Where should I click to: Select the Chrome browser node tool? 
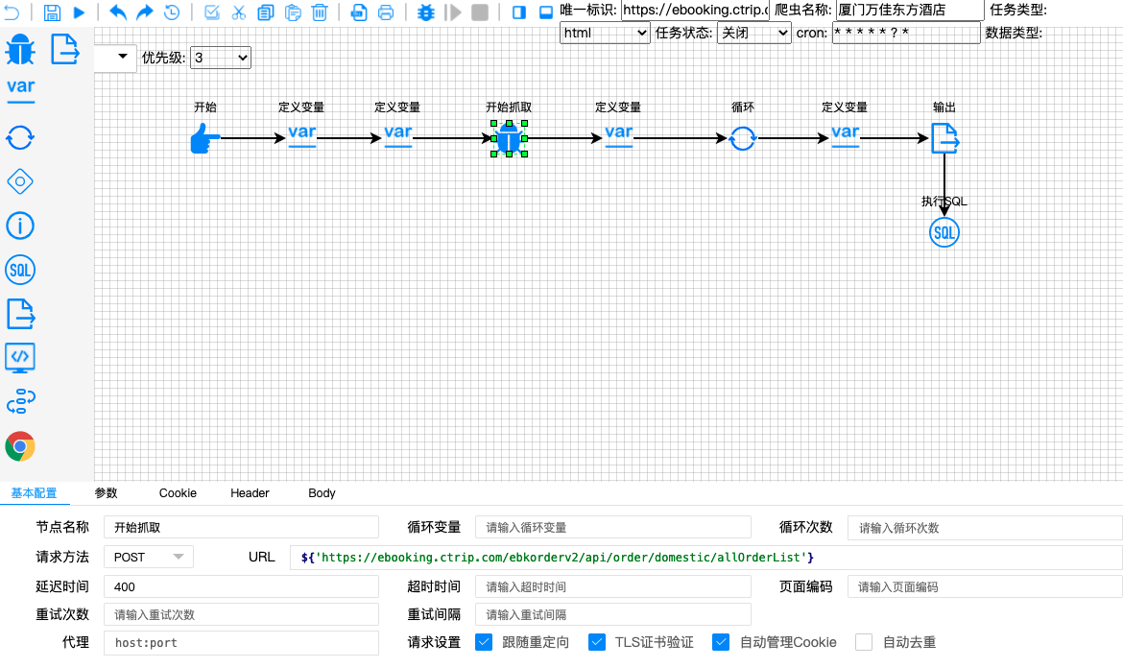point(19,444)
